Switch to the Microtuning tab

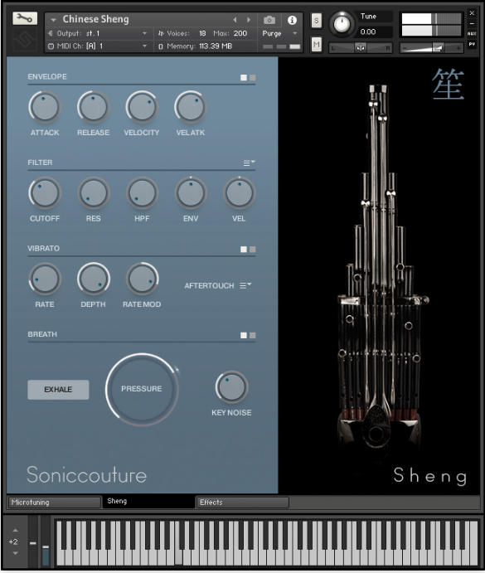click(55, 503)
